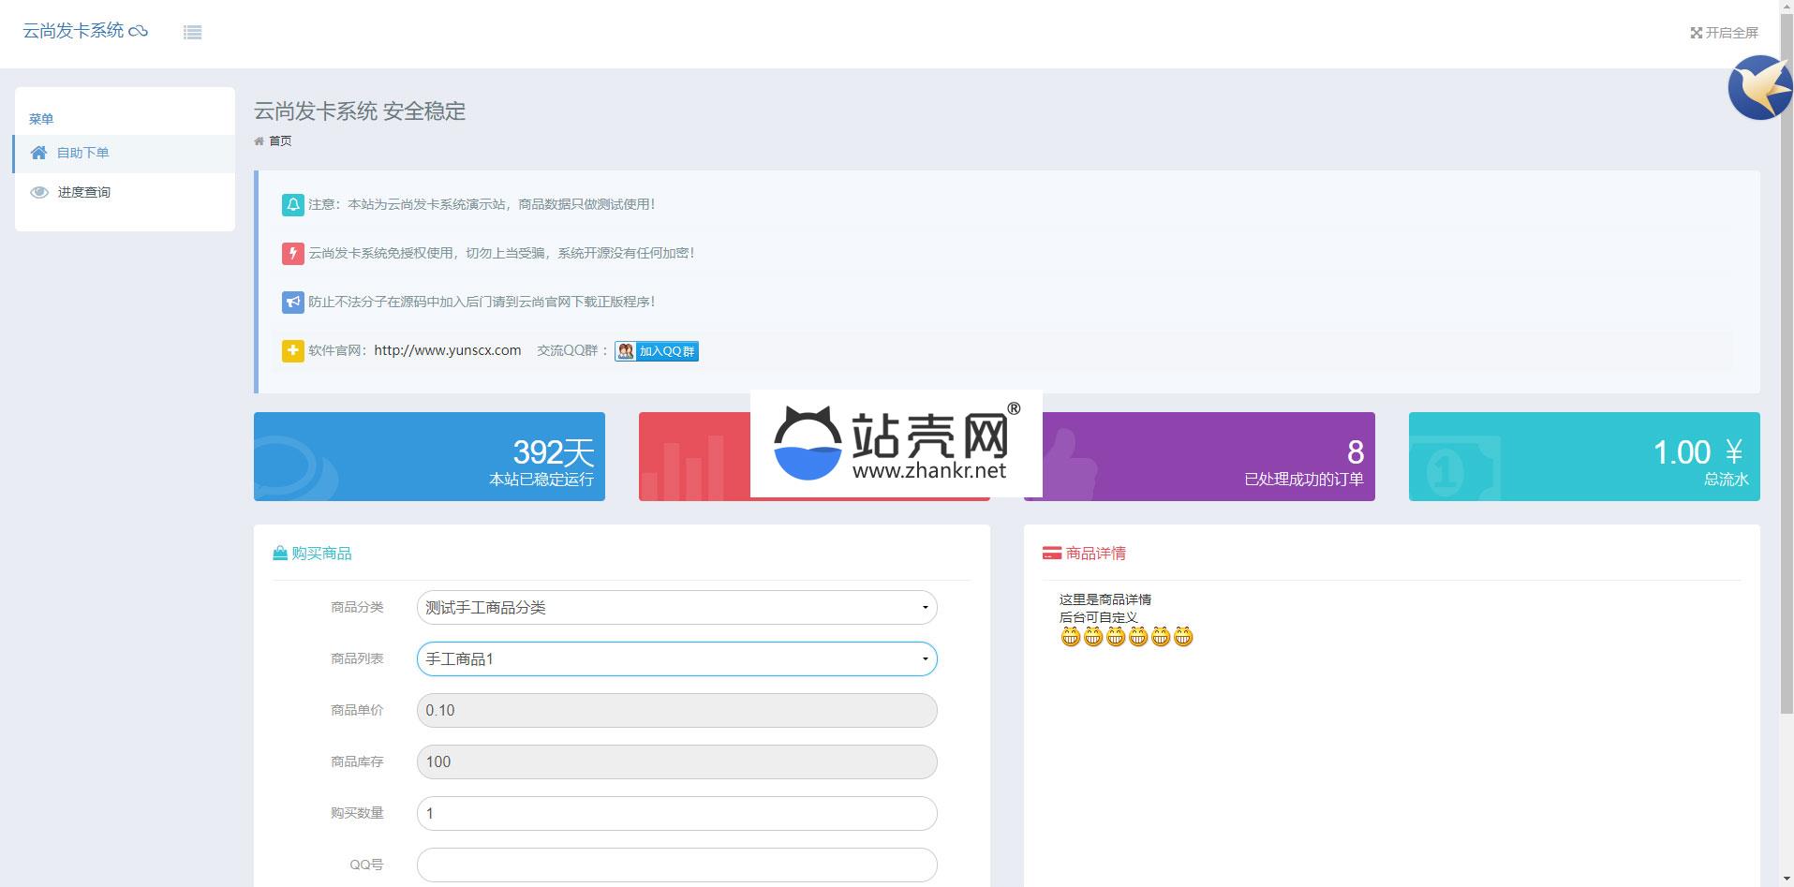Click the 392天 uptime stat card
The image size is (1794, 887).
[x=429, y=456]
